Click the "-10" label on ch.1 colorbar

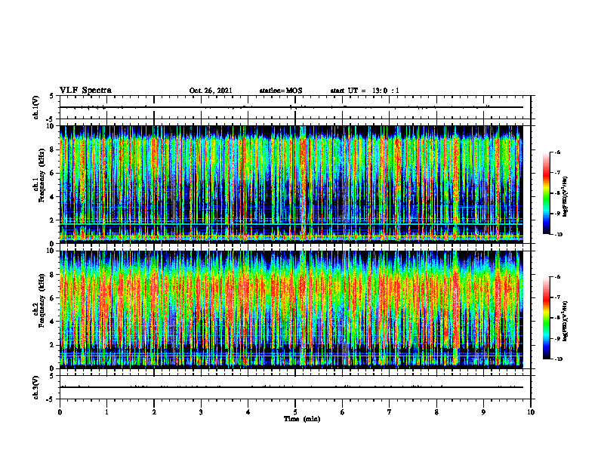pos(558,235)
